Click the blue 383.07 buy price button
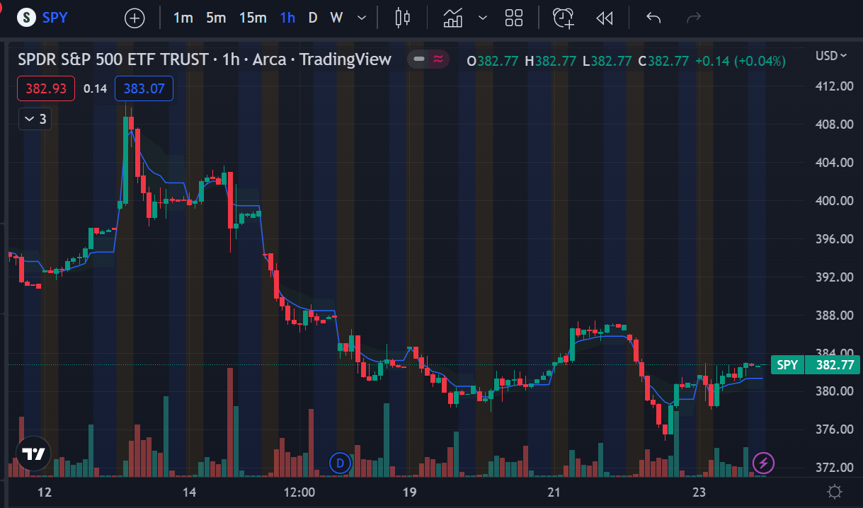Viewport: 863px width, 508px height. point(144,88)
